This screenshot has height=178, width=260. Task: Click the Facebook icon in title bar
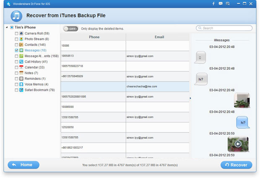pos(213,4)
